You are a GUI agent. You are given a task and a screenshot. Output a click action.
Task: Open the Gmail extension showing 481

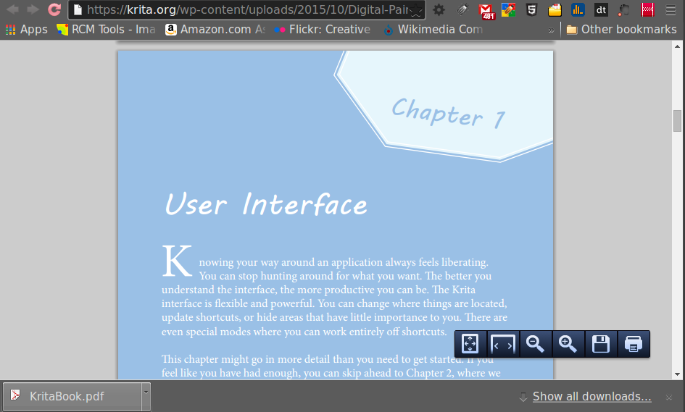tap(486, 11)
